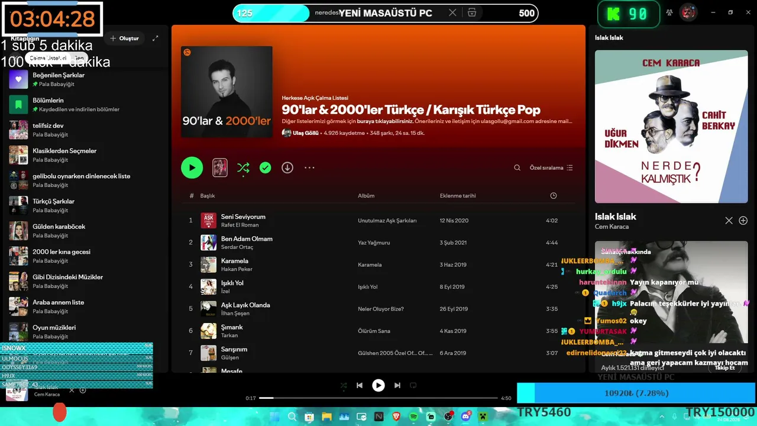This screenshot has height=426, width=757.
Task: Sort tracks by the Başlık column header
Action: [208, 196]
